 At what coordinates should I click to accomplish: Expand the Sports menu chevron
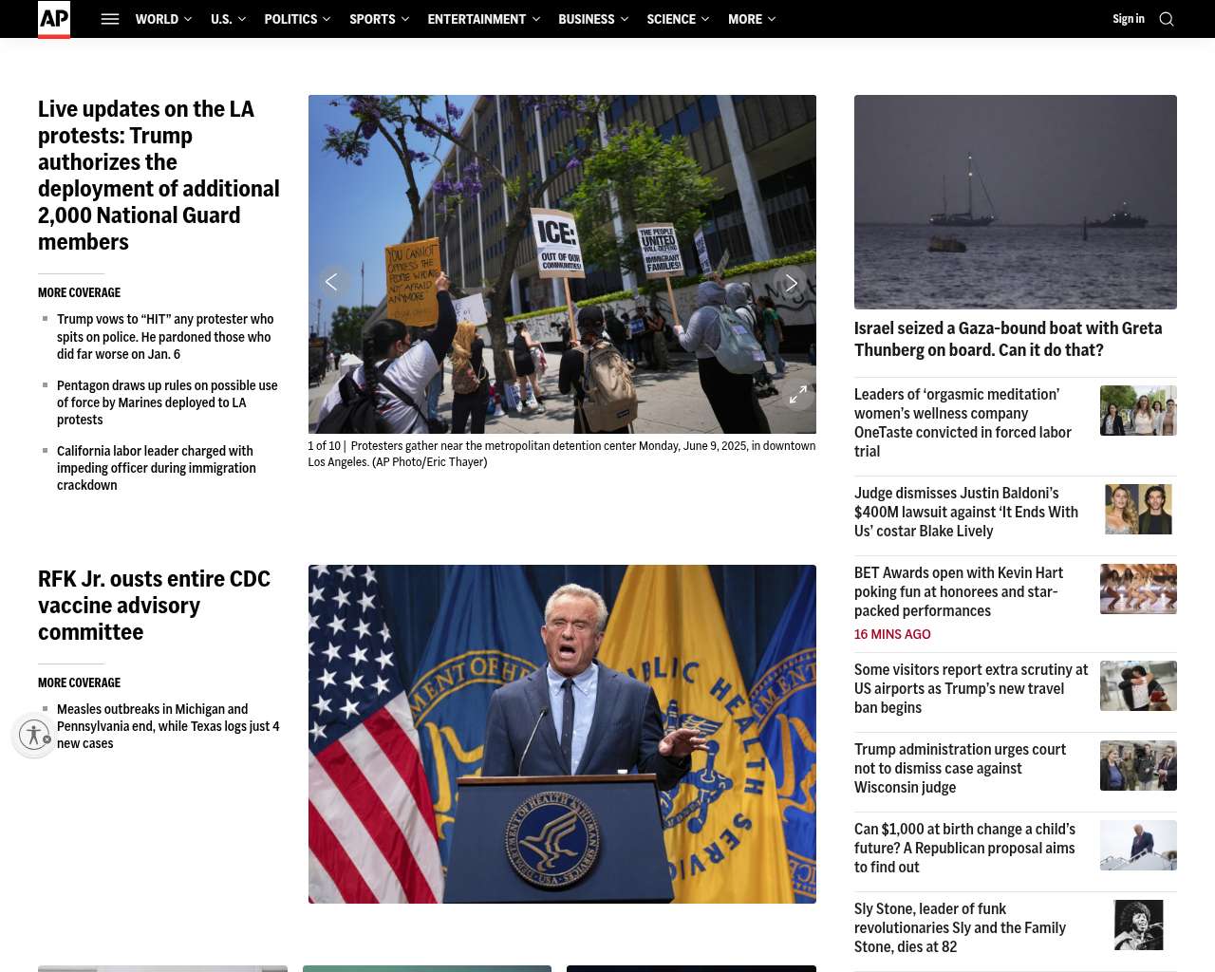click(x=405, y=19)
